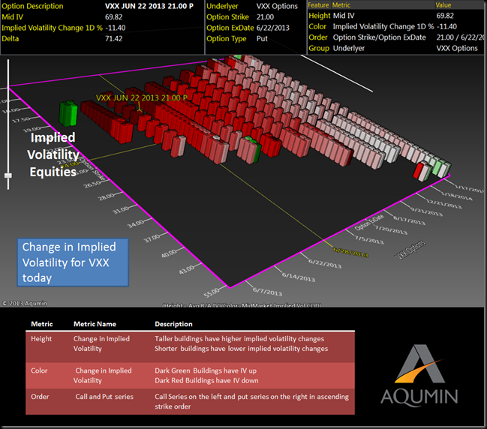Click the 'Color' feature row in top-right table
Viewport: 487px width, 429px height.
click(x=395, y=26)
